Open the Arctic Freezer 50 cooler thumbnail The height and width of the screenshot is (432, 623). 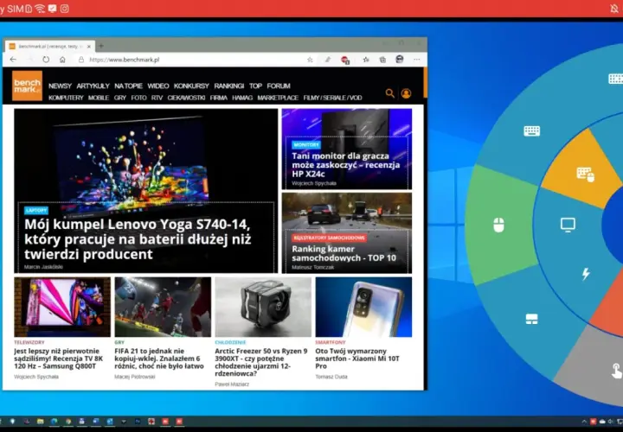(x=263, y=307)
